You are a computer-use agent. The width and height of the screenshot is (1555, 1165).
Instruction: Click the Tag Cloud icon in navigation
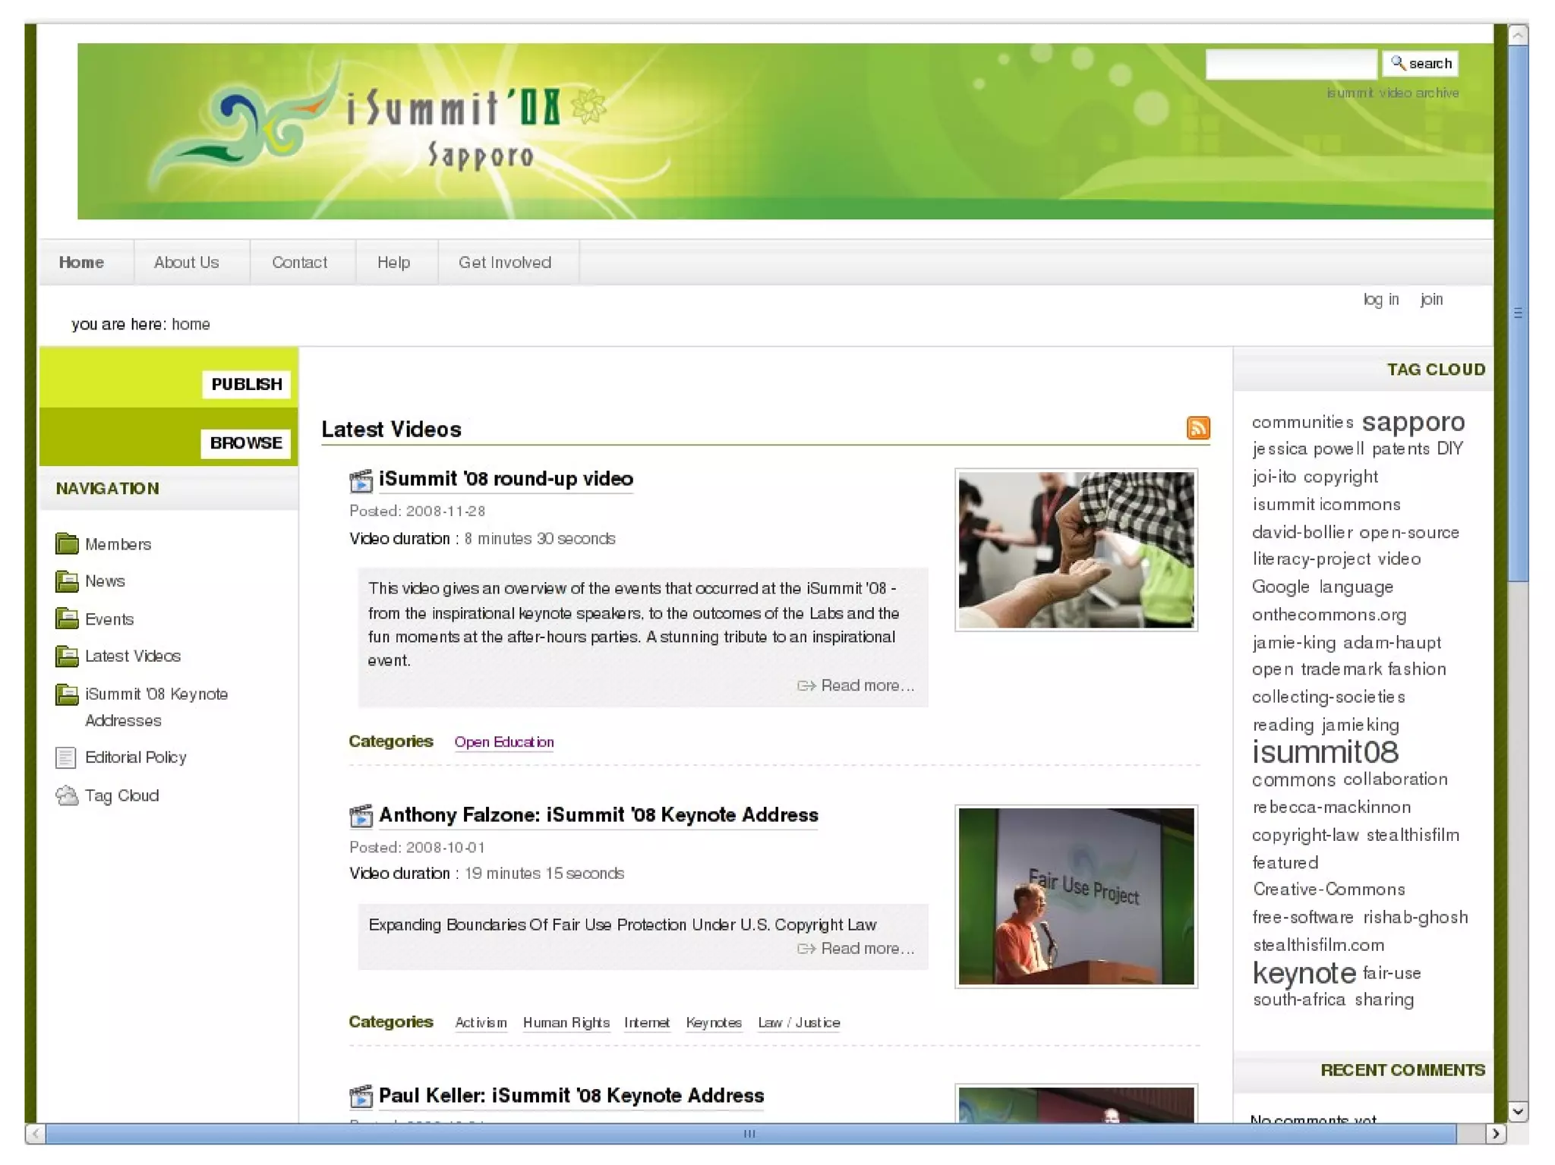67,795
